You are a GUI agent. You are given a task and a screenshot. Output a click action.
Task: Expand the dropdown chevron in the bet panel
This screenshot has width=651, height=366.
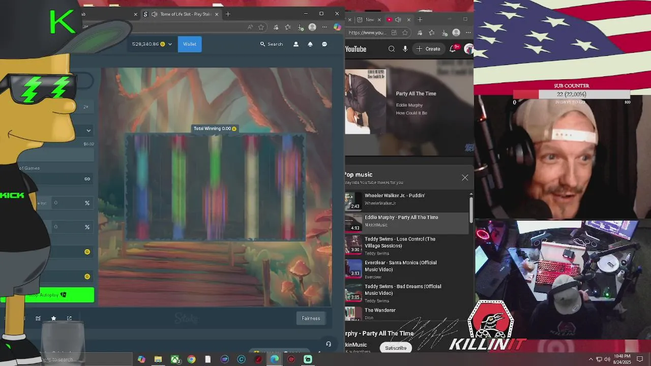click(x=88, y=131)
